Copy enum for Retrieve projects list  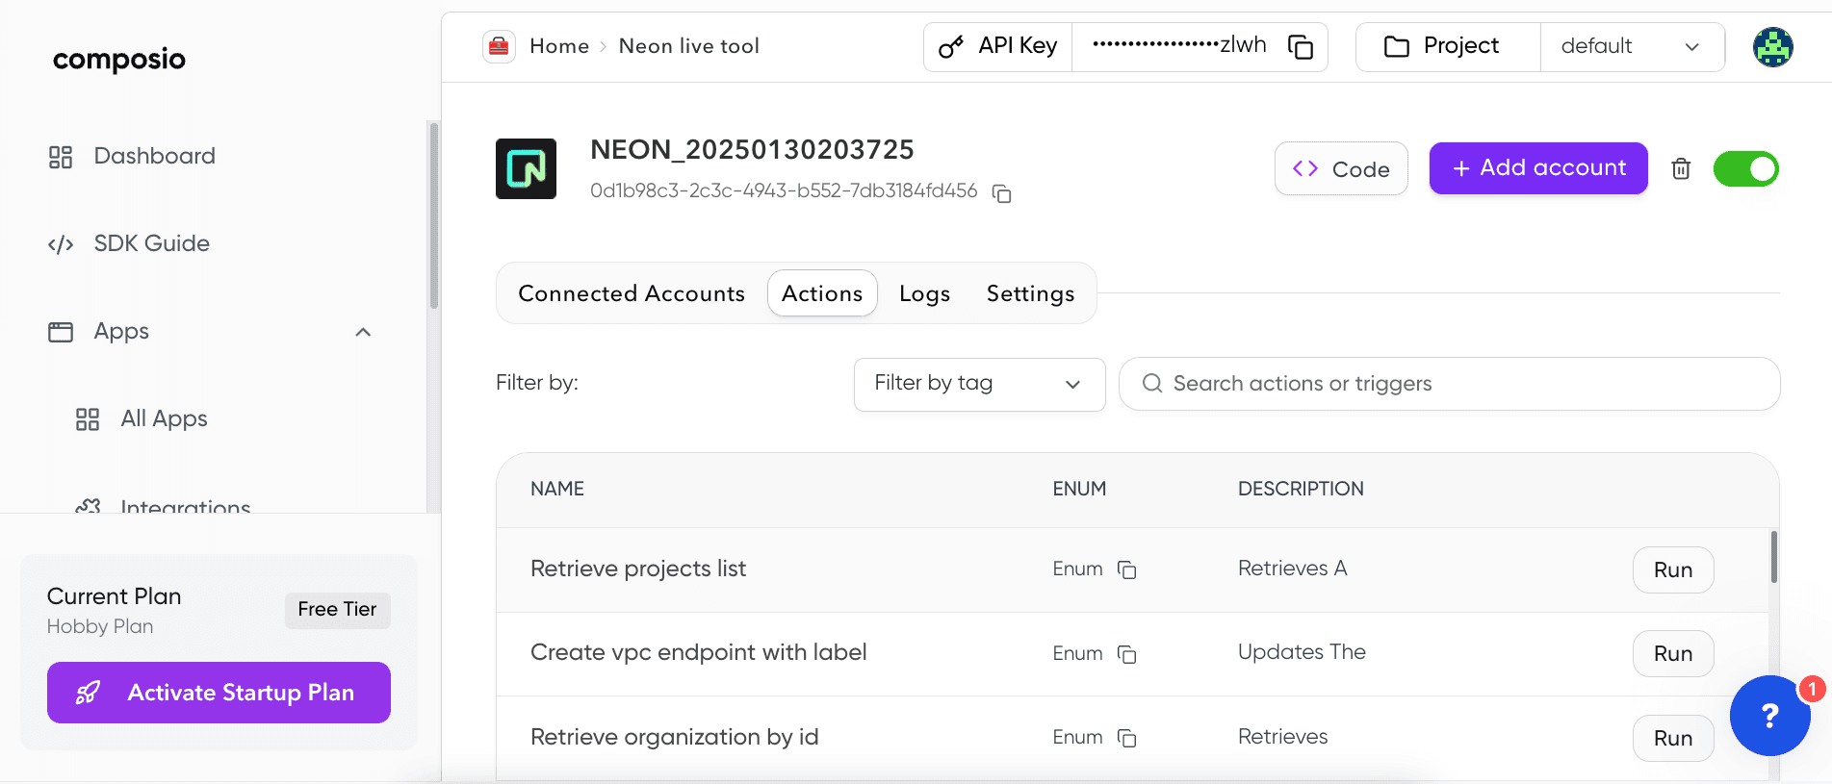click(1126, 570)
